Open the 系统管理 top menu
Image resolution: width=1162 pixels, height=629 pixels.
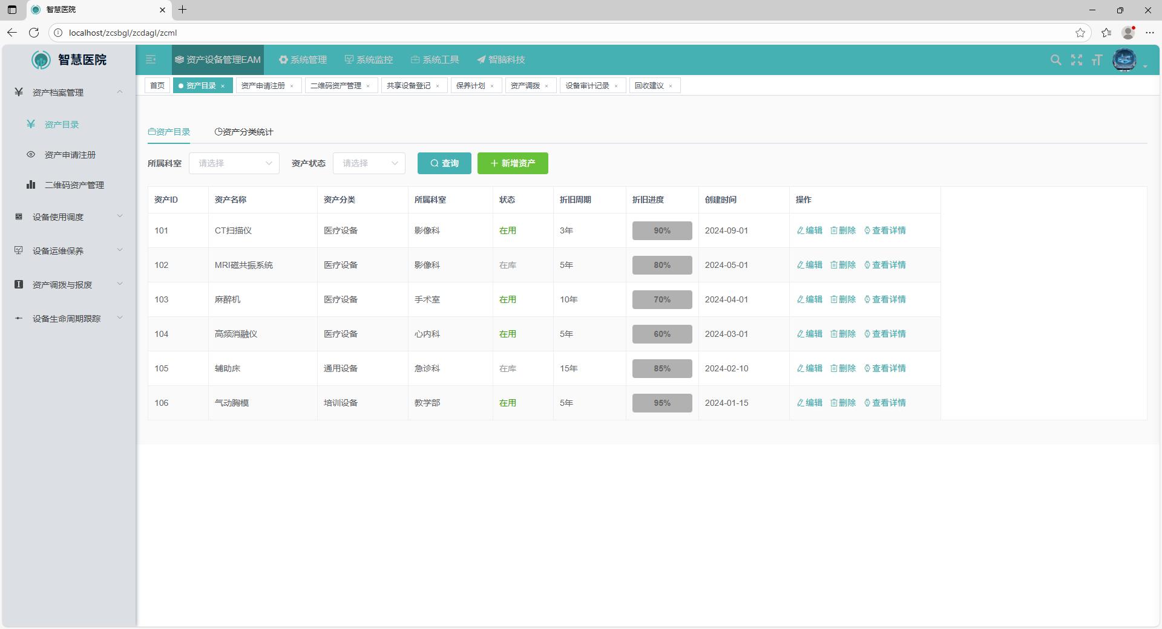[303, 60]
